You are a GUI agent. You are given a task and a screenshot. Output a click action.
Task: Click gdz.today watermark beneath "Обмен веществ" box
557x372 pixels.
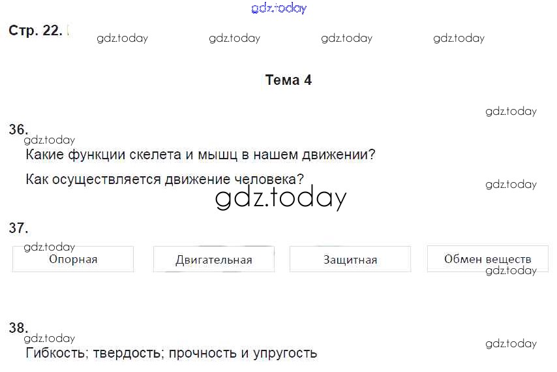coord(511,271)
